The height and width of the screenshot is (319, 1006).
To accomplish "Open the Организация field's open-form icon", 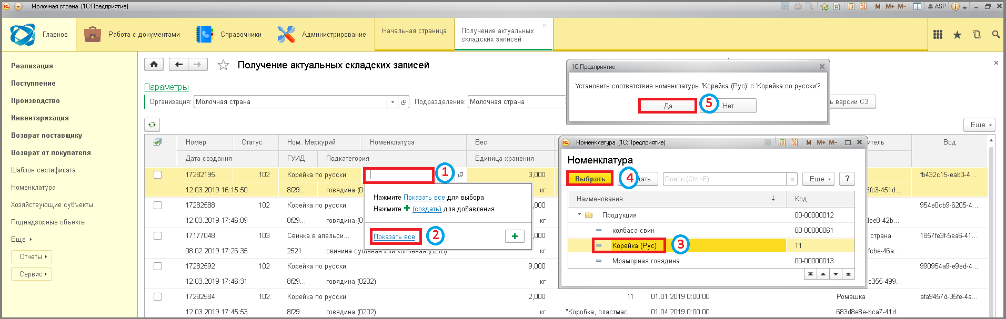I will pyautogui.click(x=404, y=102).
